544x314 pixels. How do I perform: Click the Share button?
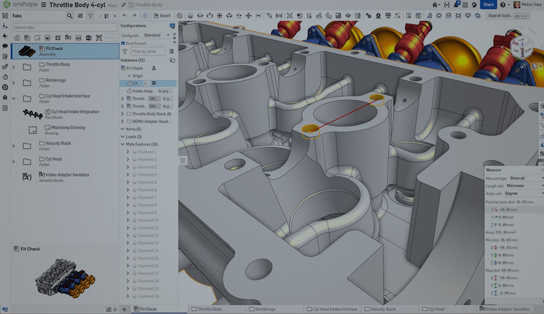click(488, 4)
